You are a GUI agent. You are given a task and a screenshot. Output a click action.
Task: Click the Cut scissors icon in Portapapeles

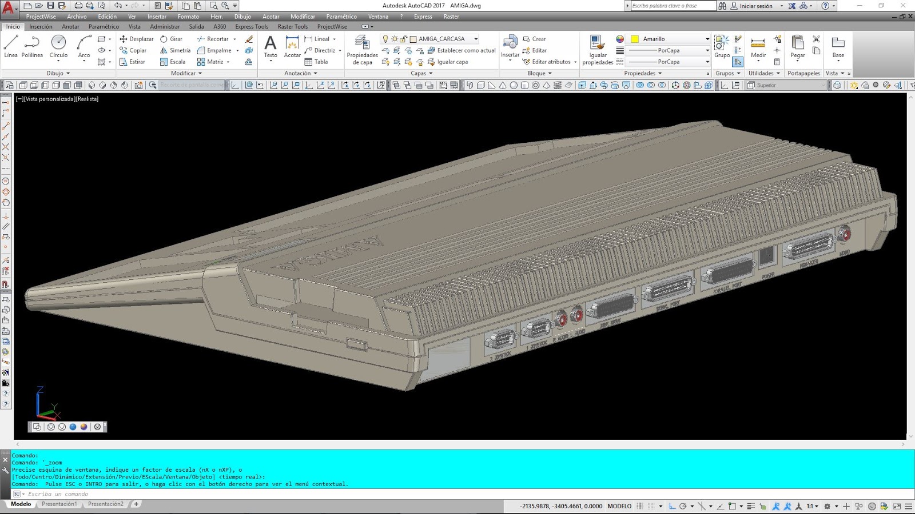[816, 39]
